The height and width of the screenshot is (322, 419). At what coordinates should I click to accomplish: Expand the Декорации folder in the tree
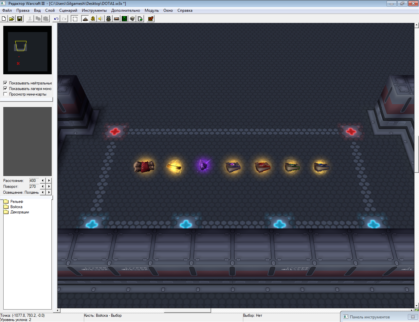click(6, 212)
